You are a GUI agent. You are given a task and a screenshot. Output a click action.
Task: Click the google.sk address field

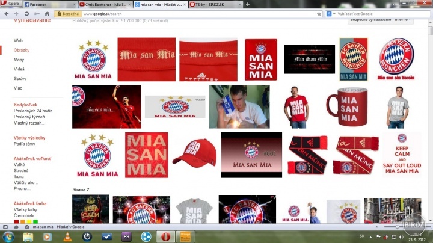click(x=199, y=14)
